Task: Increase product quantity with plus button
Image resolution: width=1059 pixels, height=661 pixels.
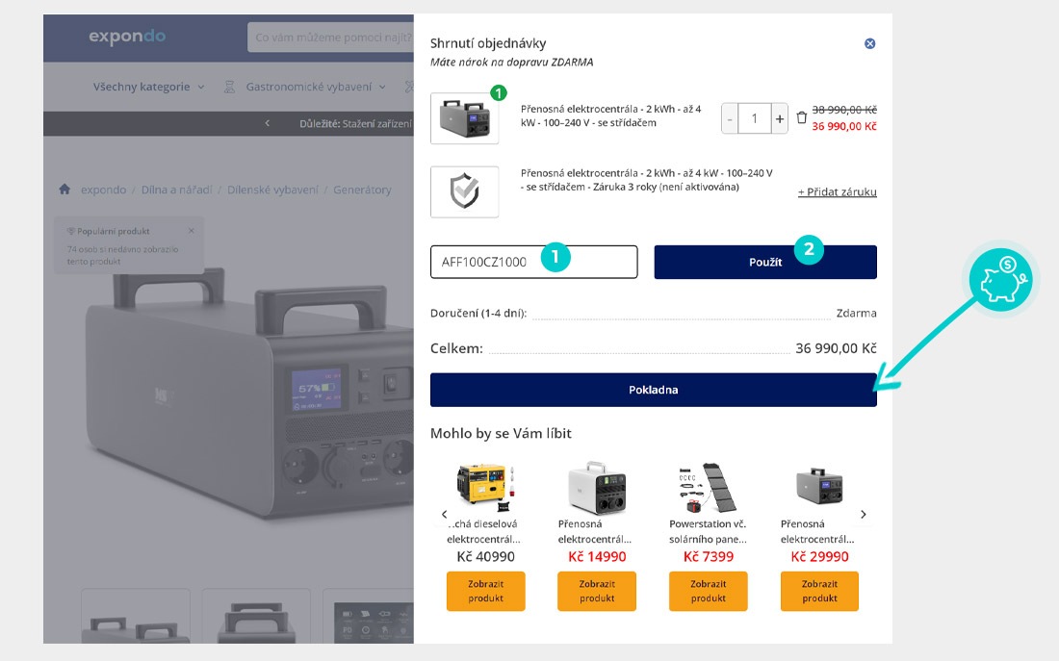Action: (779, 118)
